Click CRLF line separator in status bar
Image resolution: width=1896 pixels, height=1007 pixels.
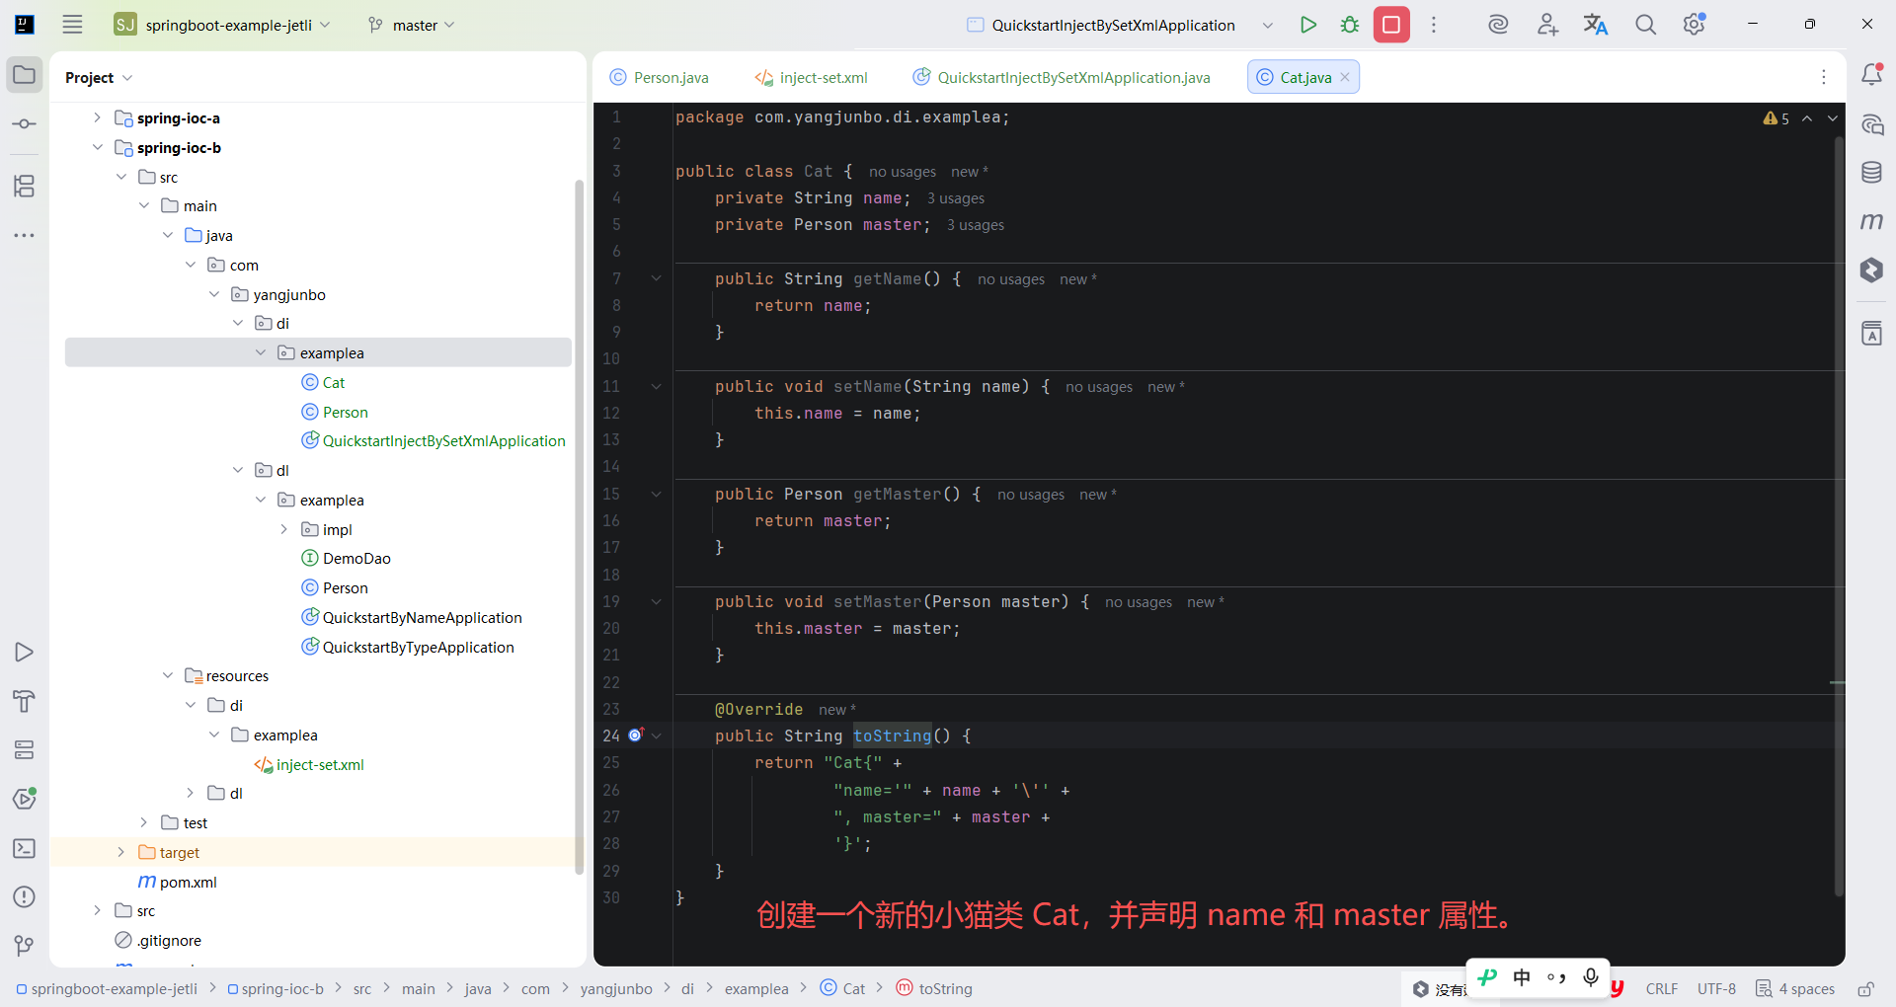(1662, 988)
